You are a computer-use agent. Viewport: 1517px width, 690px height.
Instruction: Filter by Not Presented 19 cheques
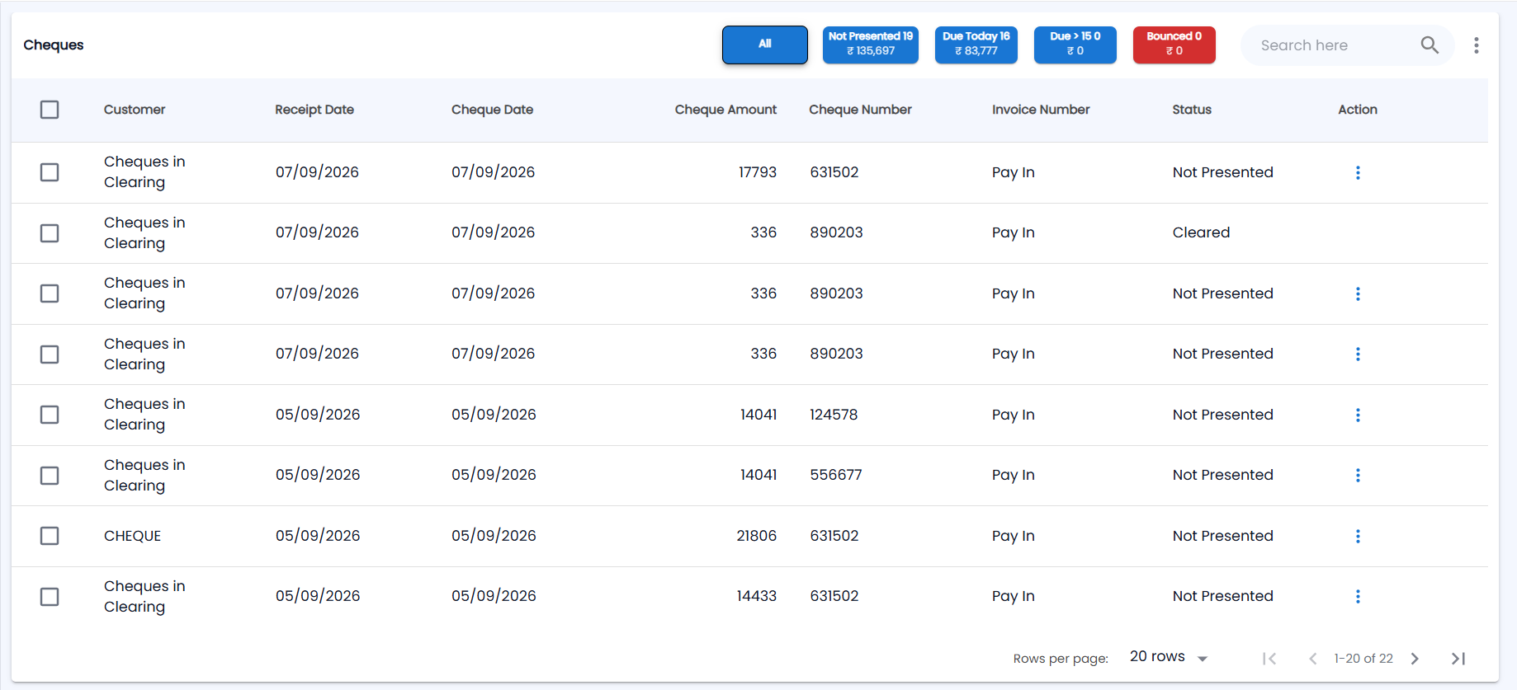coord(871,45)
